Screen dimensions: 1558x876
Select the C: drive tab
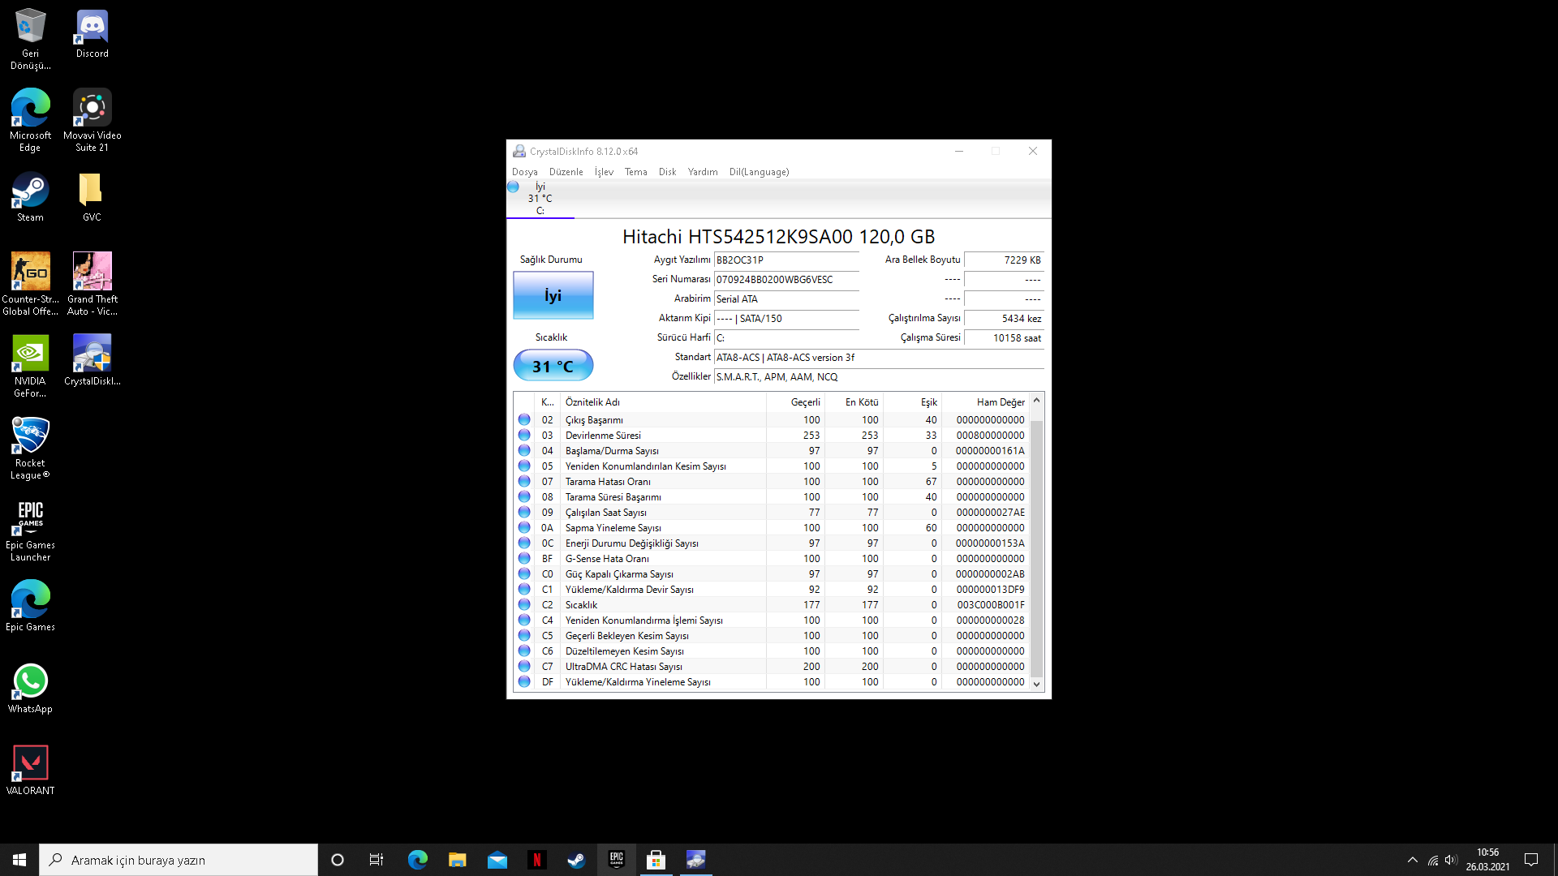pyautogui.click(x=540, y=199)
